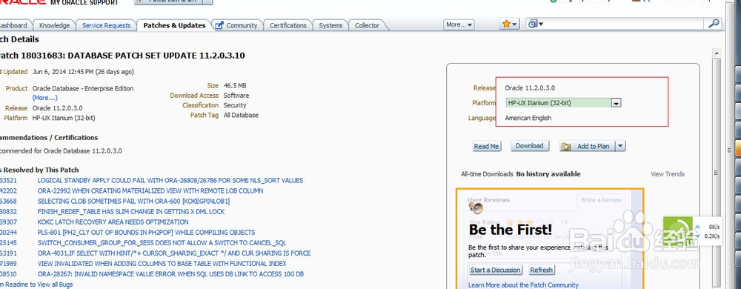Open the Certifications tab
Screen dimensions: 741x289
(288, 25)
